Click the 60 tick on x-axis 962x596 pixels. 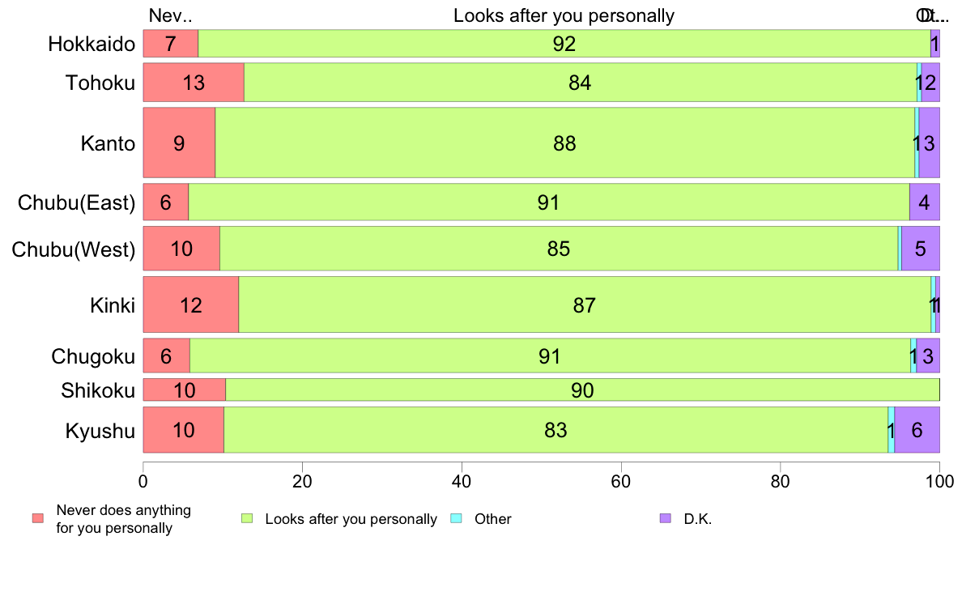pos(621,481)
